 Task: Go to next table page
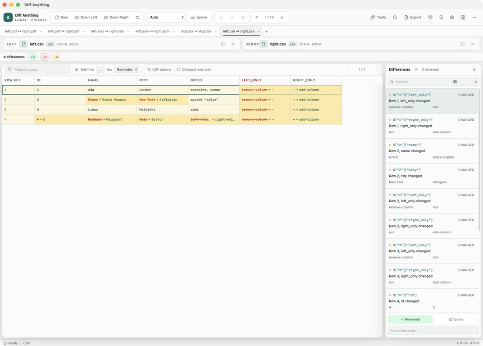(x=376, y=70)
